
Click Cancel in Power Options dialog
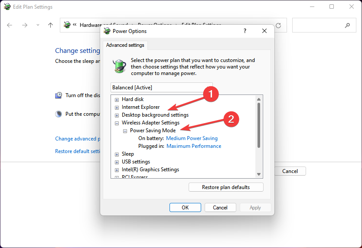(220, 208)
